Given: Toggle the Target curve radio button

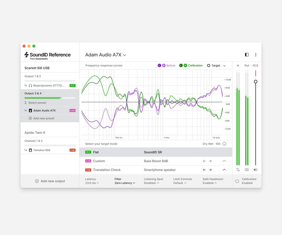Looking at the screenshot, I should click(209, 65).
